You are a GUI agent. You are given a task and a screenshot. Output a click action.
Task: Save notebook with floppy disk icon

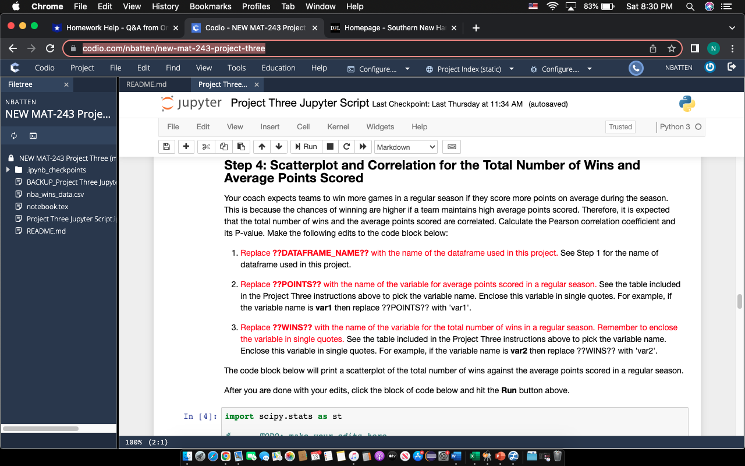click(x=166, y=147)
